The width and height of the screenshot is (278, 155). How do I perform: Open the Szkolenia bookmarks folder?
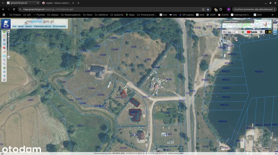tap(101, 15)
